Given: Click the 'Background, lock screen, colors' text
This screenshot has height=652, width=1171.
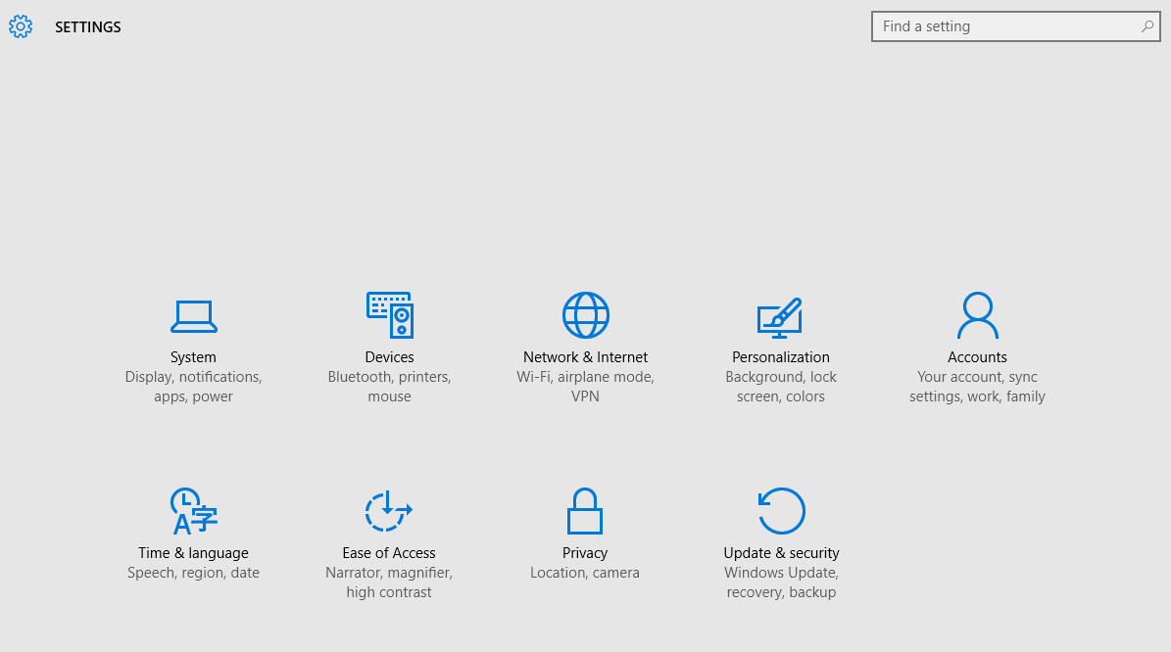Looking at the screenshot, I should tap(781, 386).
